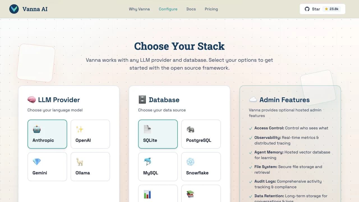The width and height of the screenshot is (359, 202).
Task: Open the Docs nav item
Action: pyautogui.click(x=191, y=9)
